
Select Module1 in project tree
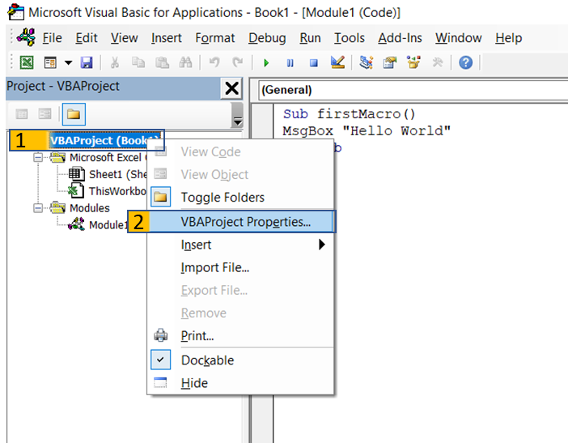point(108,225)
